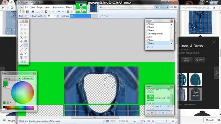This screenshot has height=124, width=221.
Task: Toggle Layer 2 visibility checkbox
Action: (168, 90)
